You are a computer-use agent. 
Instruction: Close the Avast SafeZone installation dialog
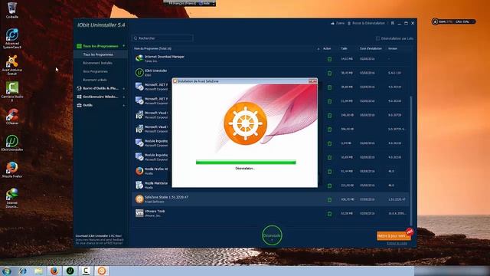pos(312,81)
